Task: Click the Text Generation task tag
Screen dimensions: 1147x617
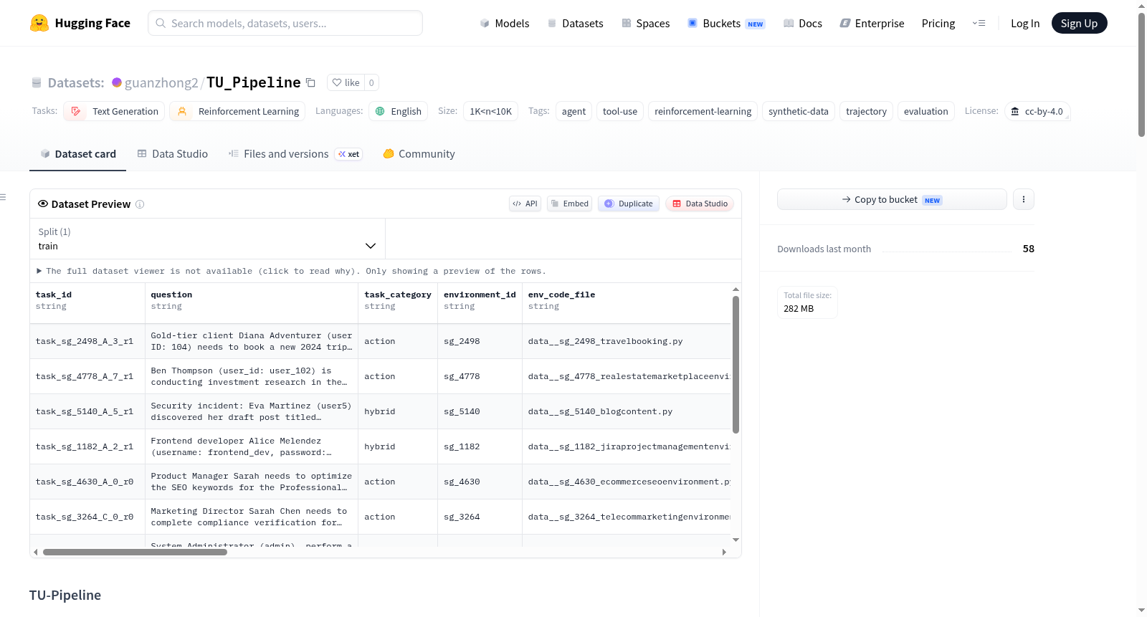Action: click(114, 111)
